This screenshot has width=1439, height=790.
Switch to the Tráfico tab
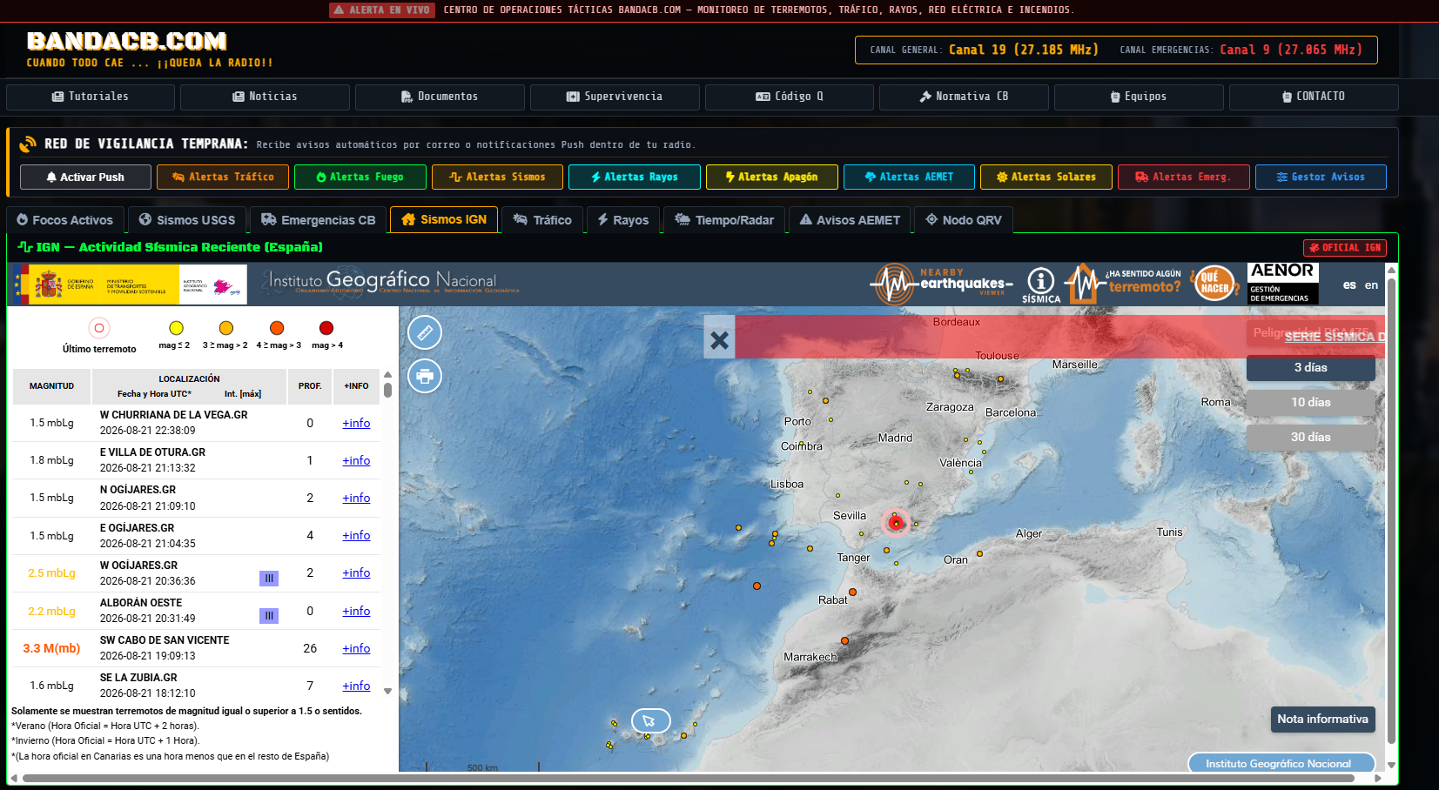point(542,220)
